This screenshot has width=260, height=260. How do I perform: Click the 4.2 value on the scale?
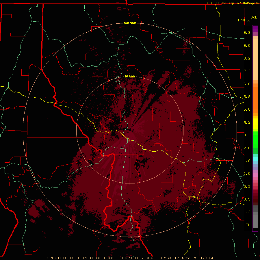tap(247, 122)
